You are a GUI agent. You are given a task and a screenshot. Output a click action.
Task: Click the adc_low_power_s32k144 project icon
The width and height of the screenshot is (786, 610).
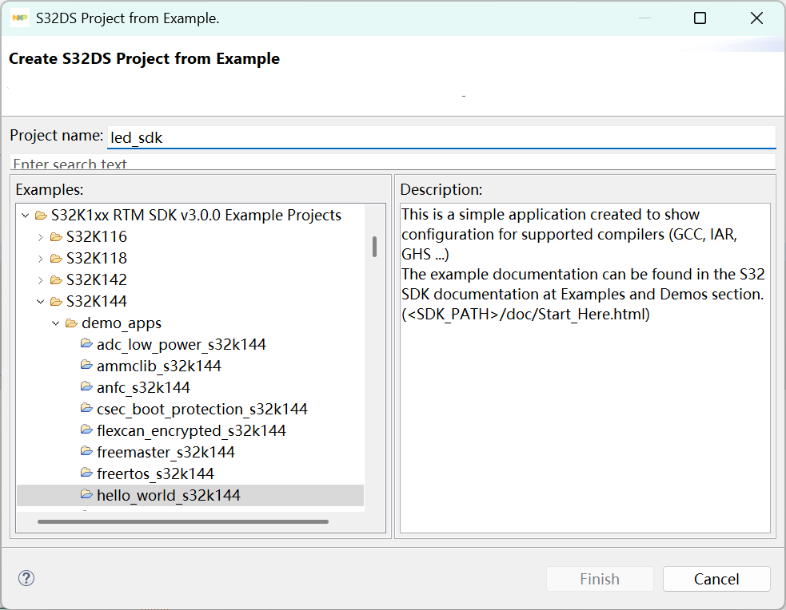(86, 343)
